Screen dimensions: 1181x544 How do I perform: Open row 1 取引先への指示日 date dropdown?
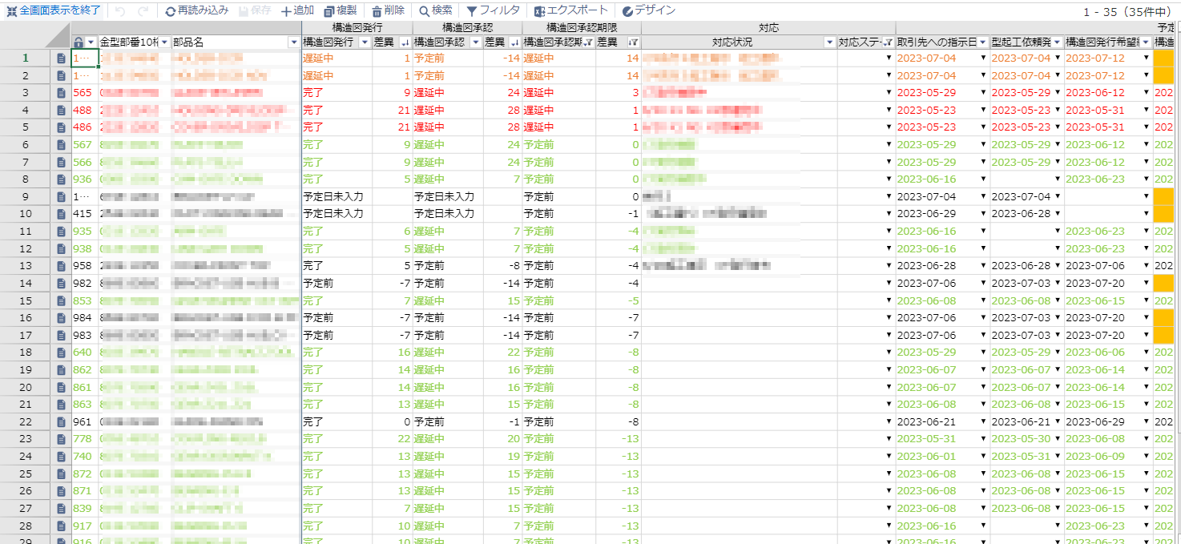(982, 58)
